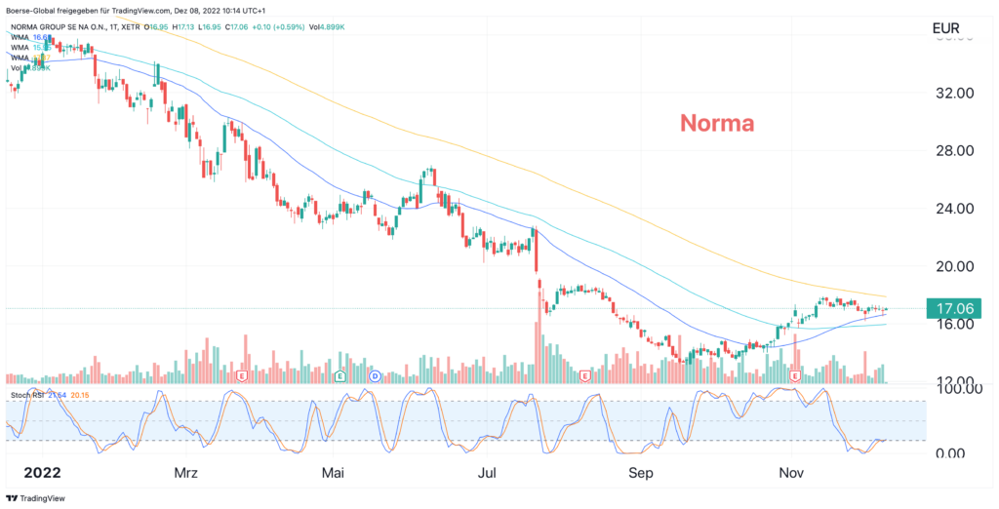Click the Vol legend below the WMA lines
The image size is (999, 509).
[x=30, y=68]
